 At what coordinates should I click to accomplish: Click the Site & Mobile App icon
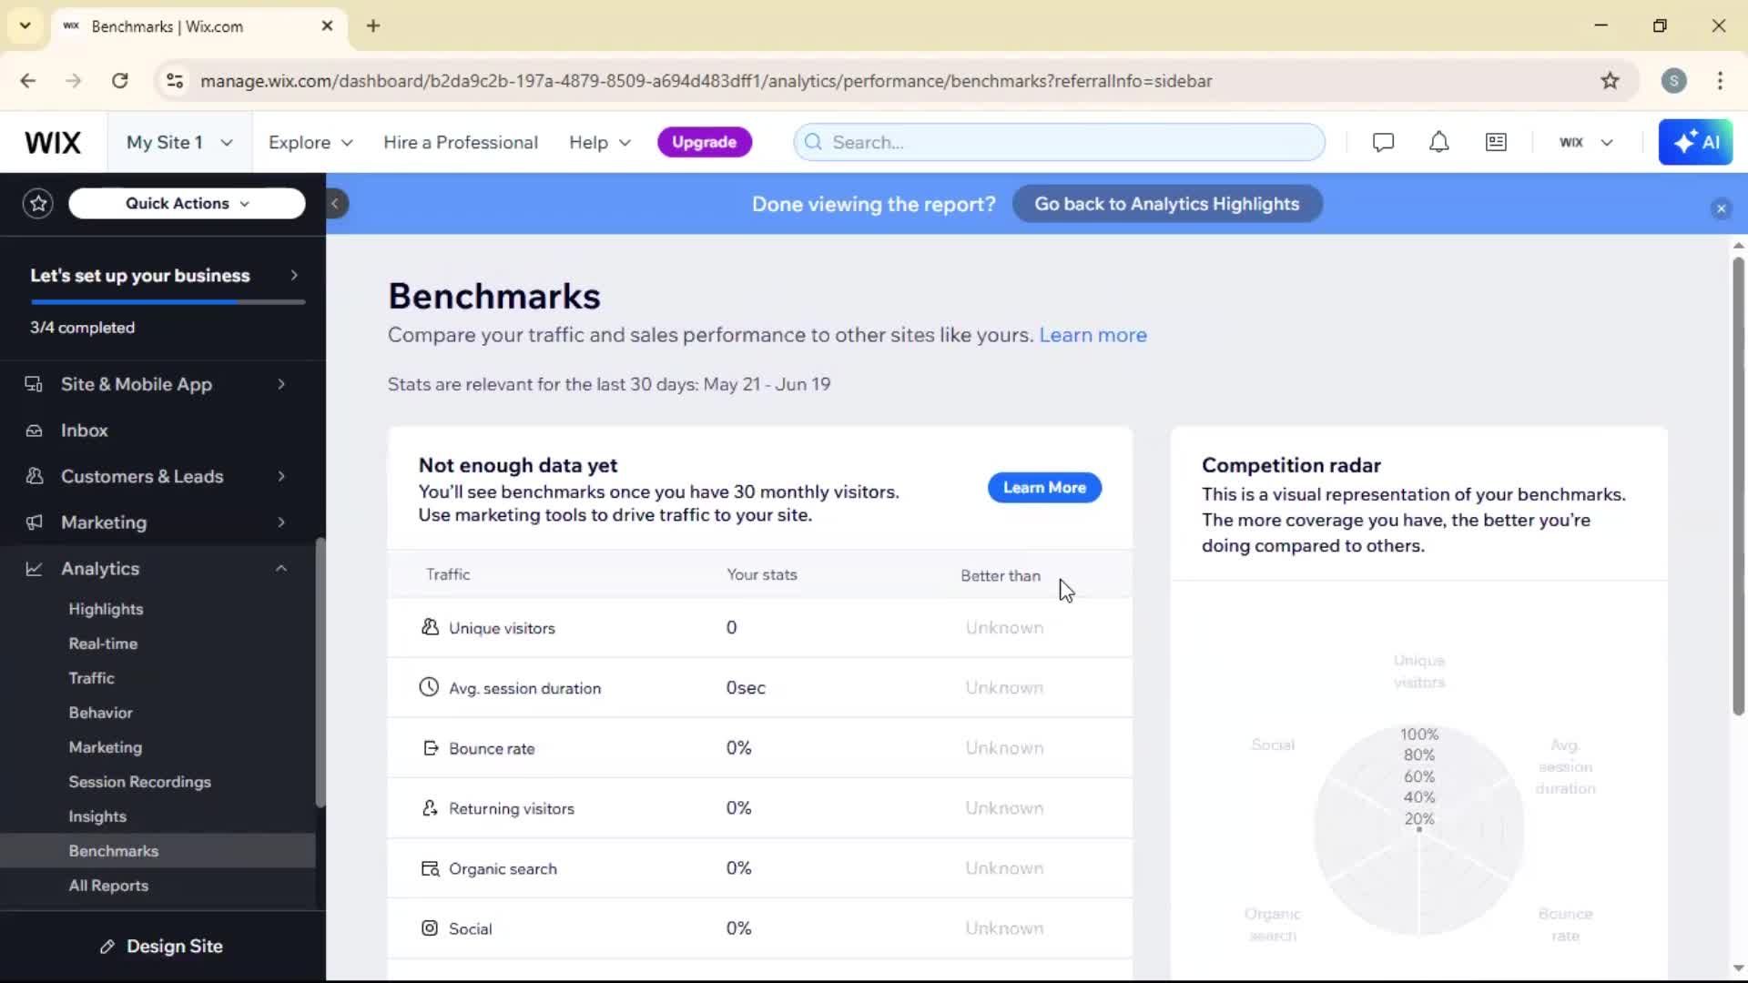pyautogui.click(x=35, y=384)
